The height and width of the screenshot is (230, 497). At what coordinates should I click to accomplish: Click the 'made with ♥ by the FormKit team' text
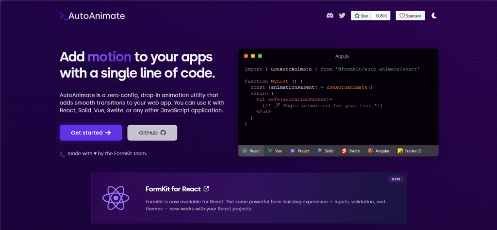107,154
